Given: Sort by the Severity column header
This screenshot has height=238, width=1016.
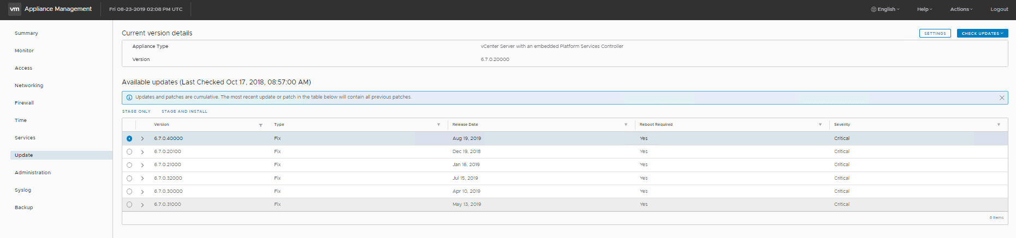Looking at the screenshot, I should click(842, 125).
